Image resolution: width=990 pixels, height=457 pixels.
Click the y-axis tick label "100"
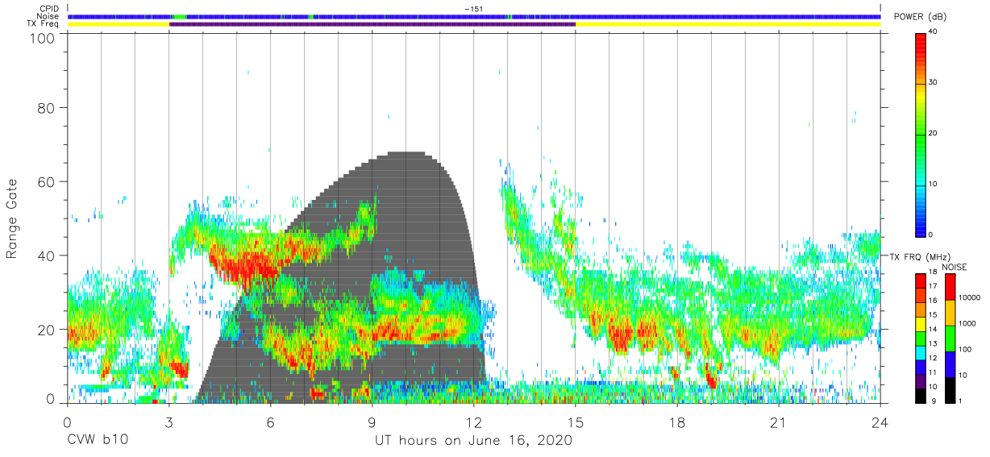(x=41, y=39)
